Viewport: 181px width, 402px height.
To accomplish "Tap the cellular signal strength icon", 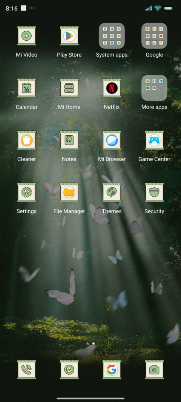I will pos(149,8).
